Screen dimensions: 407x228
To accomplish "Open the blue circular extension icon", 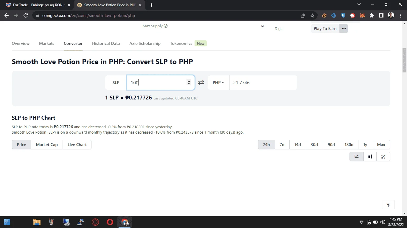I will (x=334, y=15).
